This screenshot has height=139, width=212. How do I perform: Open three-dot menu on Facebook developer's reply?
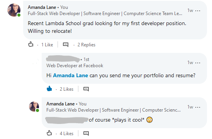[198, 63]
